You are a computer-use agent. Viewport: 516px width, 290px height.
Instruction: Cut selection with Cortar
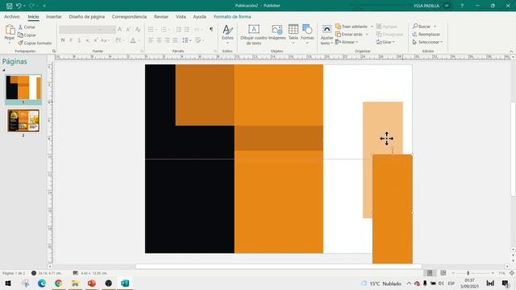click(x=27, y=27)
